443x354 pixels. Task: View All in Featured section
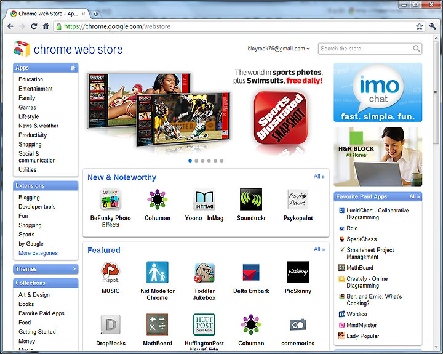(319, 249)
